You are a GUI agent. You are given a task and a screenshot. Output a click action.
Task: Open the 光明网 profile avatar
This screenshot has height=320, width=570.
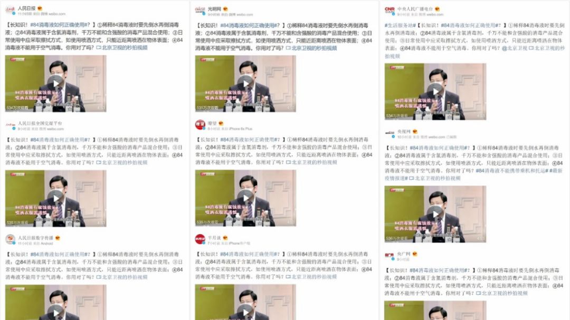(x=200, y=11)
